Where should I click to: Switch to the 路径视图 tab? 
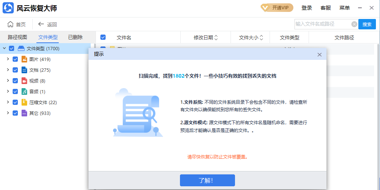pyautogui.click(x=17, y=37)
